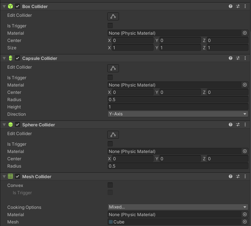
Task: Click Box Collider Center Y field
Action: pyautogui.click(x=180, y=41)
